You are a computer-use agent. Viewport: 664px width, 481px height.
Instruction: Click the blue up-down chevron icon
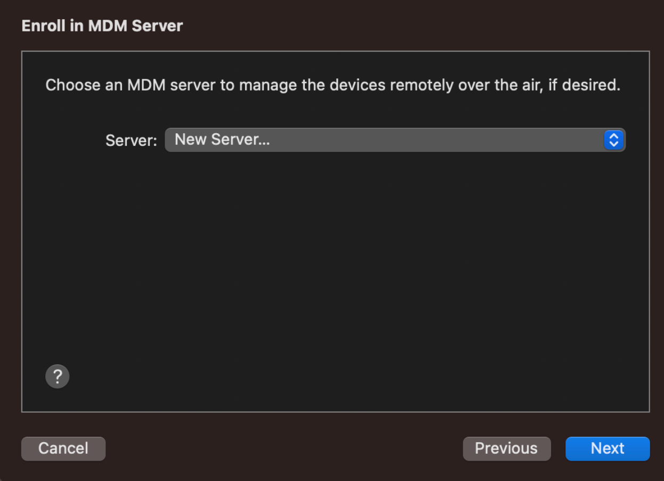(x=613, y=140)
